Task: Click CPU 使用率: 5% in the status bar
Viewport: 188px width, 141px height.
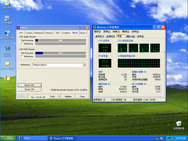Action: [119, 100]
